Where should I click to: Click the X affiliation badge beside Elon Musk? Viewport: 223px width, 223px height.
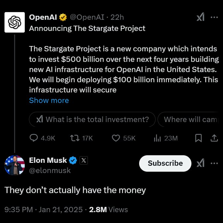84,161
